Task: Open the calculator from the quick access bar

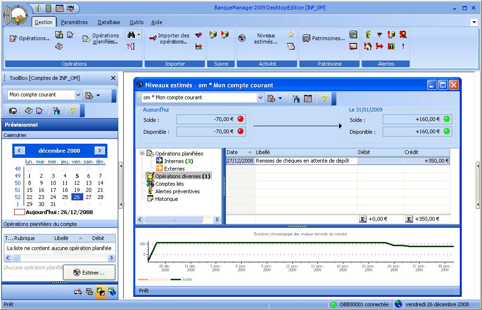Action: click(48, 9)
